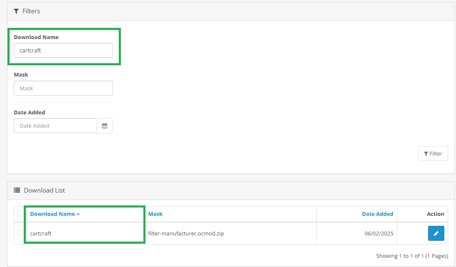Sort list by Download Name column
The height and width of the screenshot is (267, 456).
pyautogui.click(x=52, y=214)
